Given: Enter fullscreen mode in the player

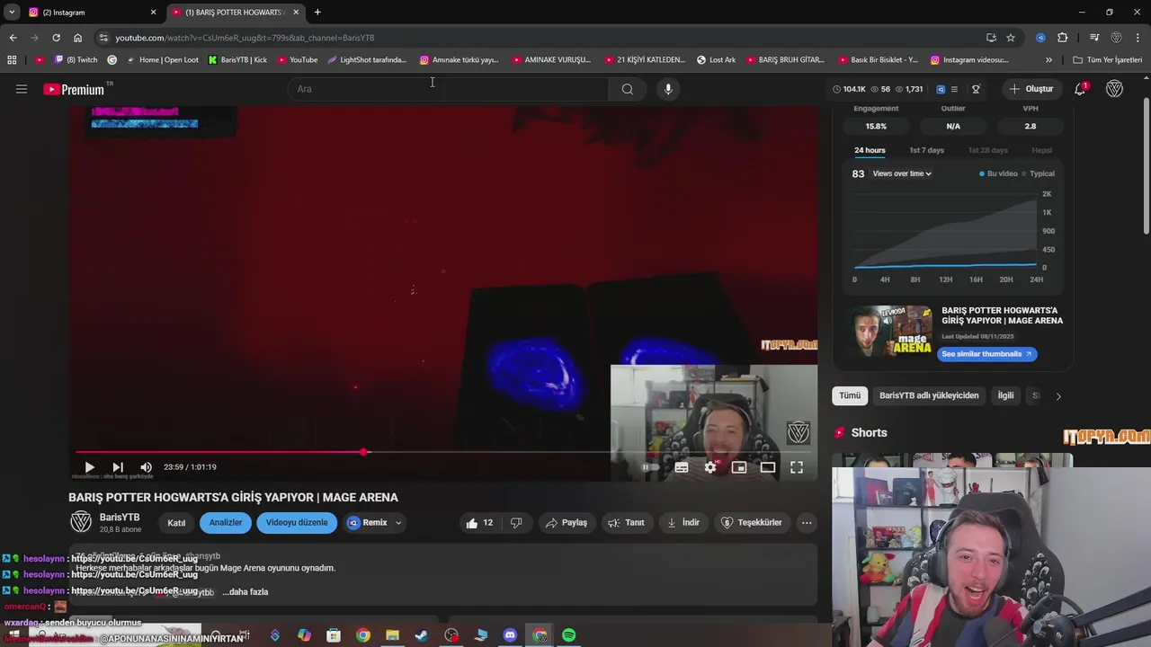Looking at the screenshot, I should 797,467.
